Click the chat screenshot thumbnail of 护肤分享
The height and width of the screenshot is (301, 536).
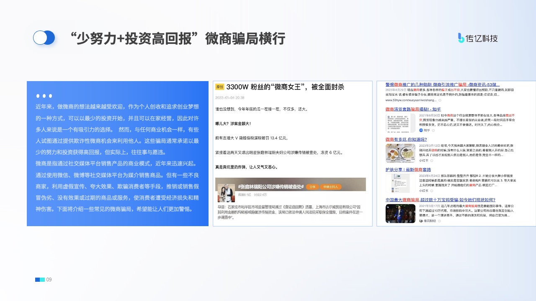(400, 183)
